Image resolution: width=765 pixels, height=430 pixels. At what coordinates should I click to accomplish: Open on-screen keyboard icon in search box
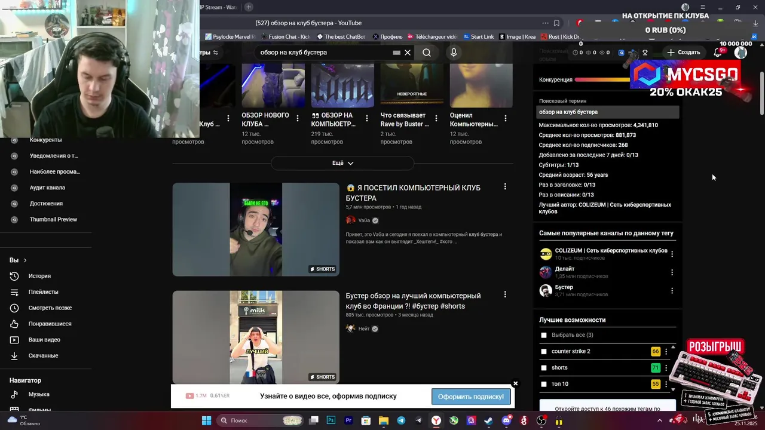[x=396, y=53]
